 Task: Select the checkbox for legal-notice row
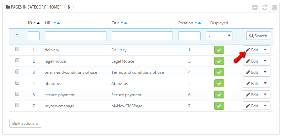17,61
